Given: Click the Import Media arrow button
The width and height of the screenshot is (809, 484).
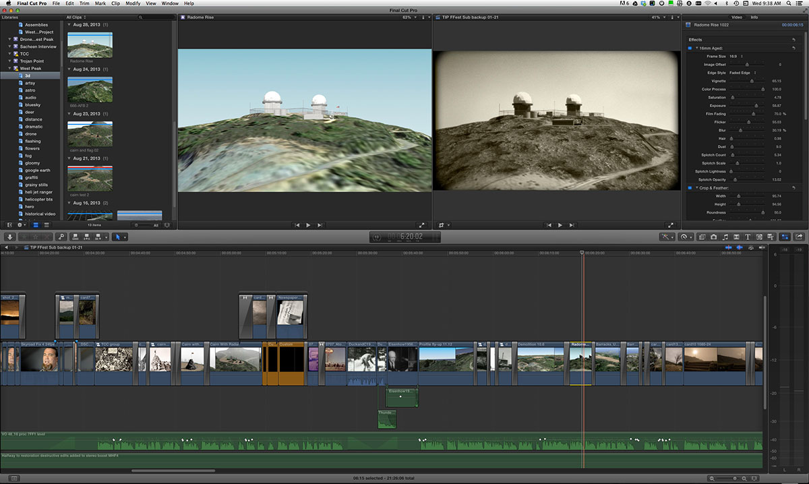Looking at the screenshot, I should [x=10, y=237].
